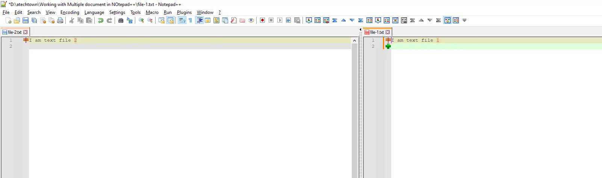Open the Macro menu

152,12
